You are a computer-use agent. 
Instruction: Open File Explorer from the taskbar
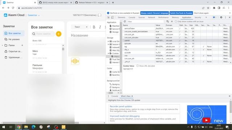[26, 127]
